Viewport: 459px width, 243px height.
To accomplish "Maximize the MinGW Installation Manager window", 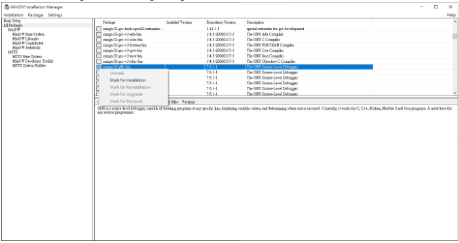I will click(436, 7).
